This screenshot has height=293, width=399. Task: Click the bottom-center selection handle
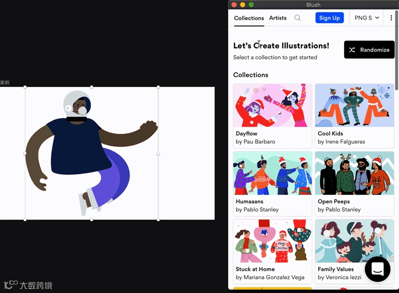tap(92, 220)
